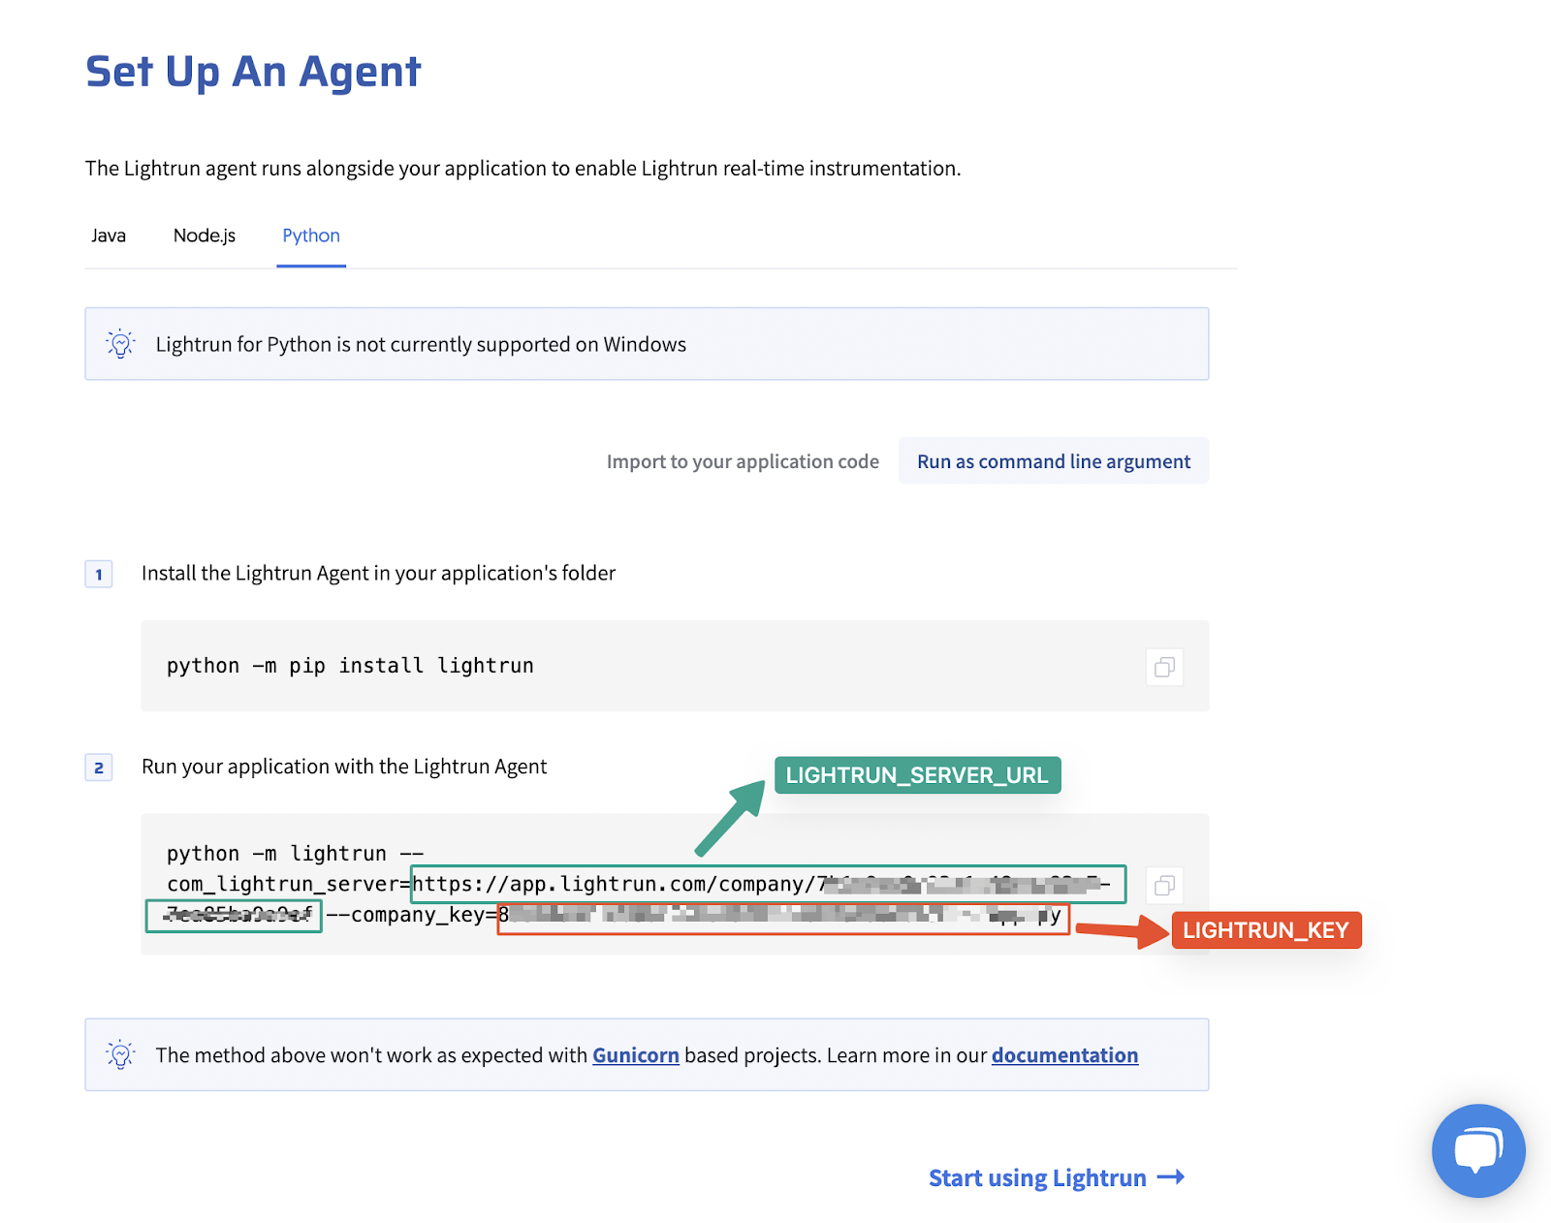Open the Java agent tab
Screen dimensions: 1551x1223
click(x=109, y=235)
